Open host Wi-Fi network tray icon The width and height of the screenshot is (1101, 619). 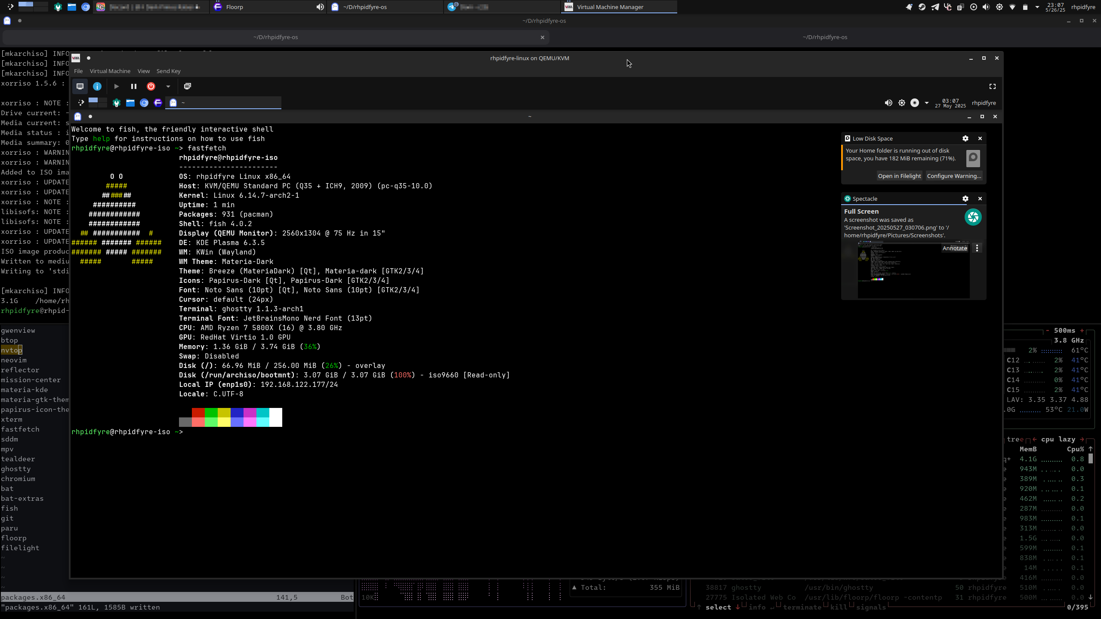(1012, 7)
